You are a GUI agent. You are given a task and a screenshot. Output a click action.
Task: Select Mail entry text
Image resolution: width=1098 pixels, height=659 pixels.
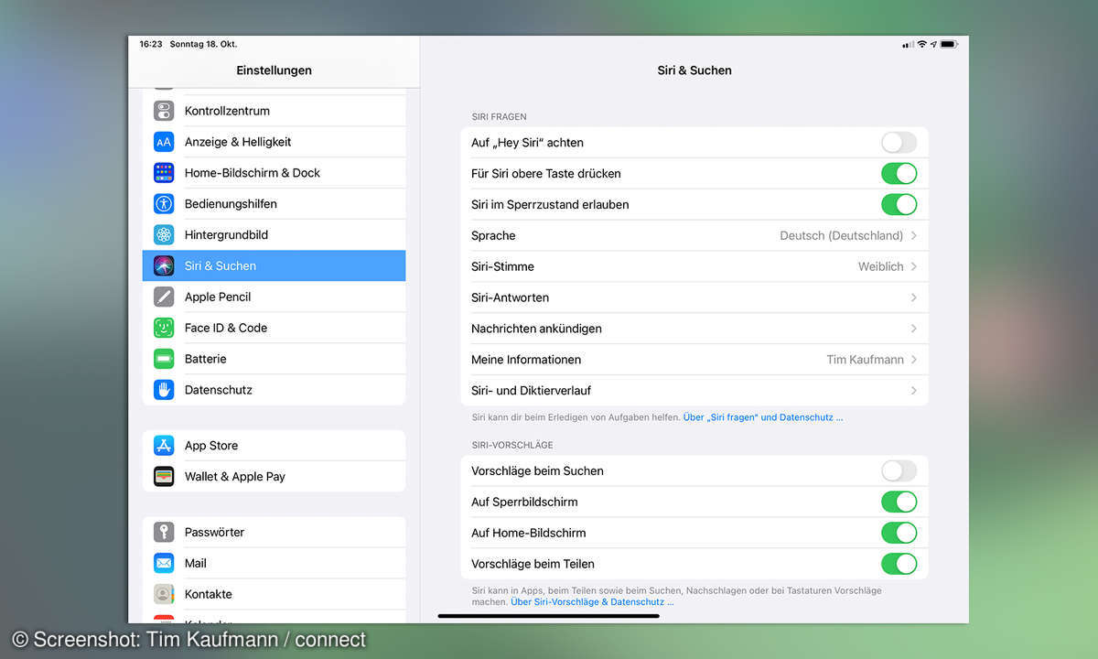pos(196,563)
